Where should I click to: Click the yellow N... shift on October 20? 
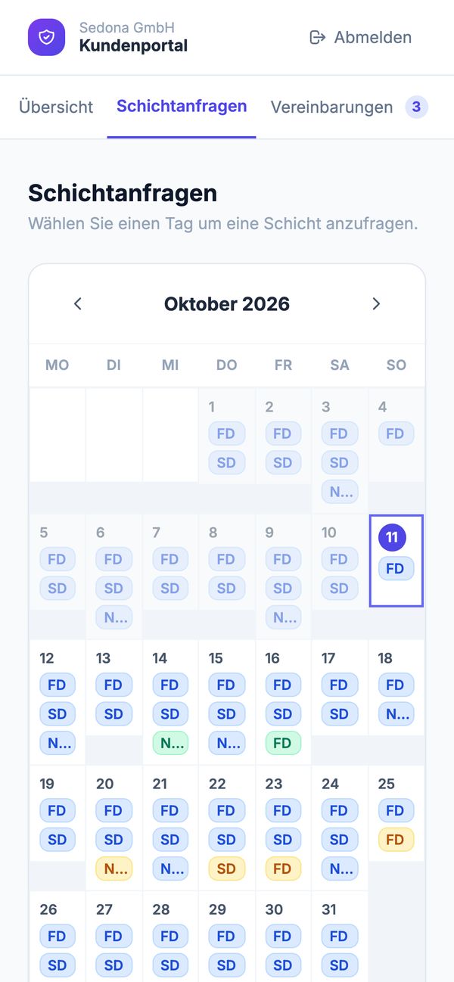click(113, 868)
